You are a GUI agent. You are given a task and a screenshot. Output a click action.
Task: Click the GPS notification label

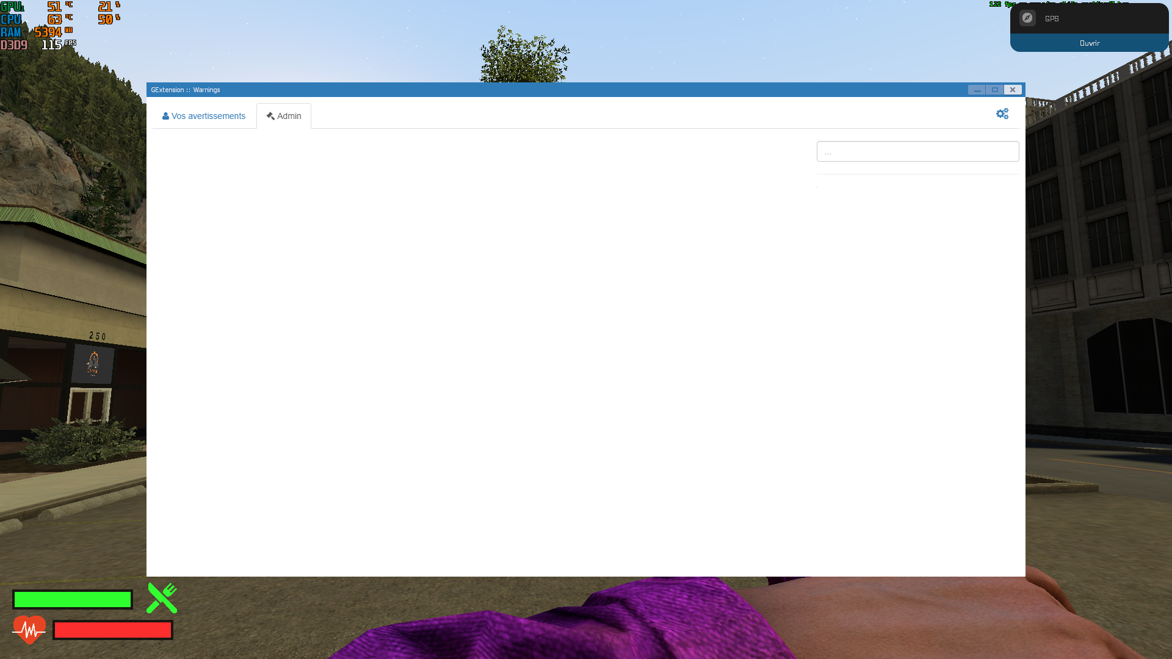tap(1052, 19)
